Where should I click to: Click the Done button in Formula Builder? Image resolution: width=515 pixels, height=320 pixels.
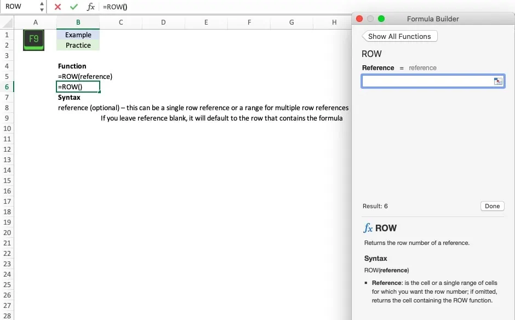tap(491, 206)
